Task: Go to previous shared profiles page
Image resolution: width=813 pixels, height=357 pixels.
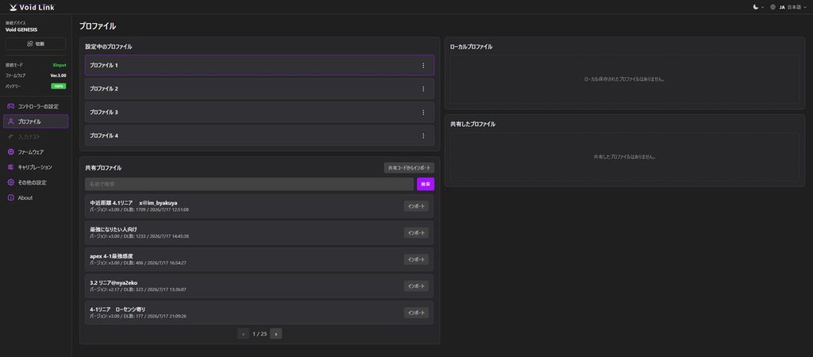Action: point(243,334)
